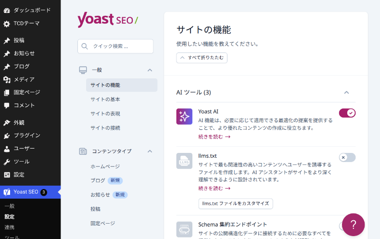This screenshot has width=380, height=239.
Task: Click the llms.txt file icon
Action: pyautogui.click(x=184, y=161)
